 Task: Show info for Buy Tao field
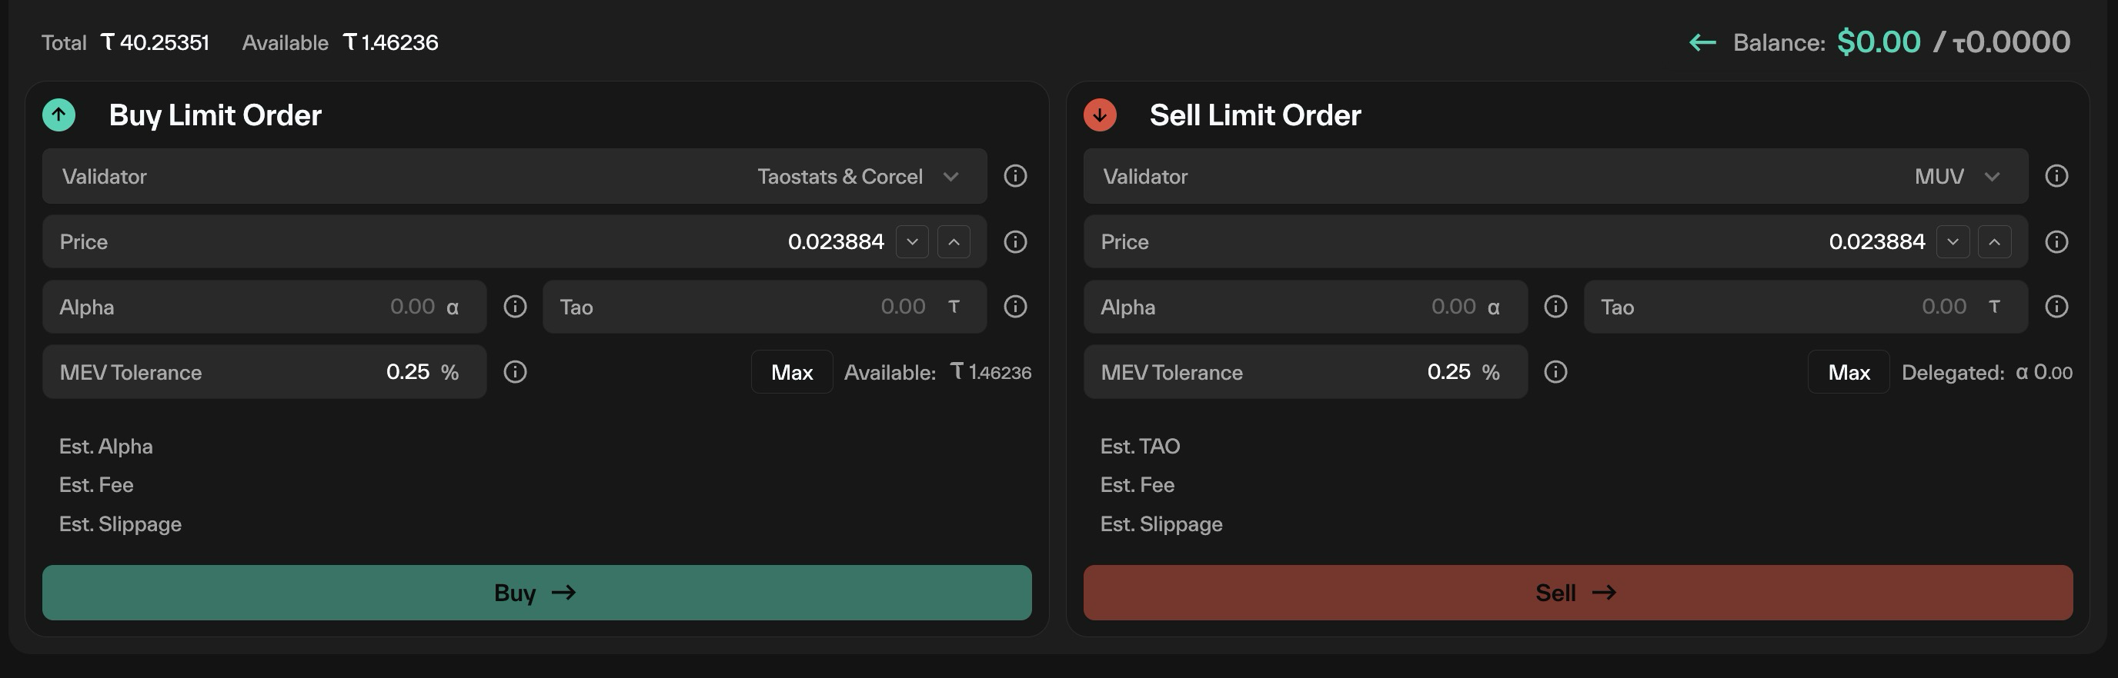tap(1015, 306)
